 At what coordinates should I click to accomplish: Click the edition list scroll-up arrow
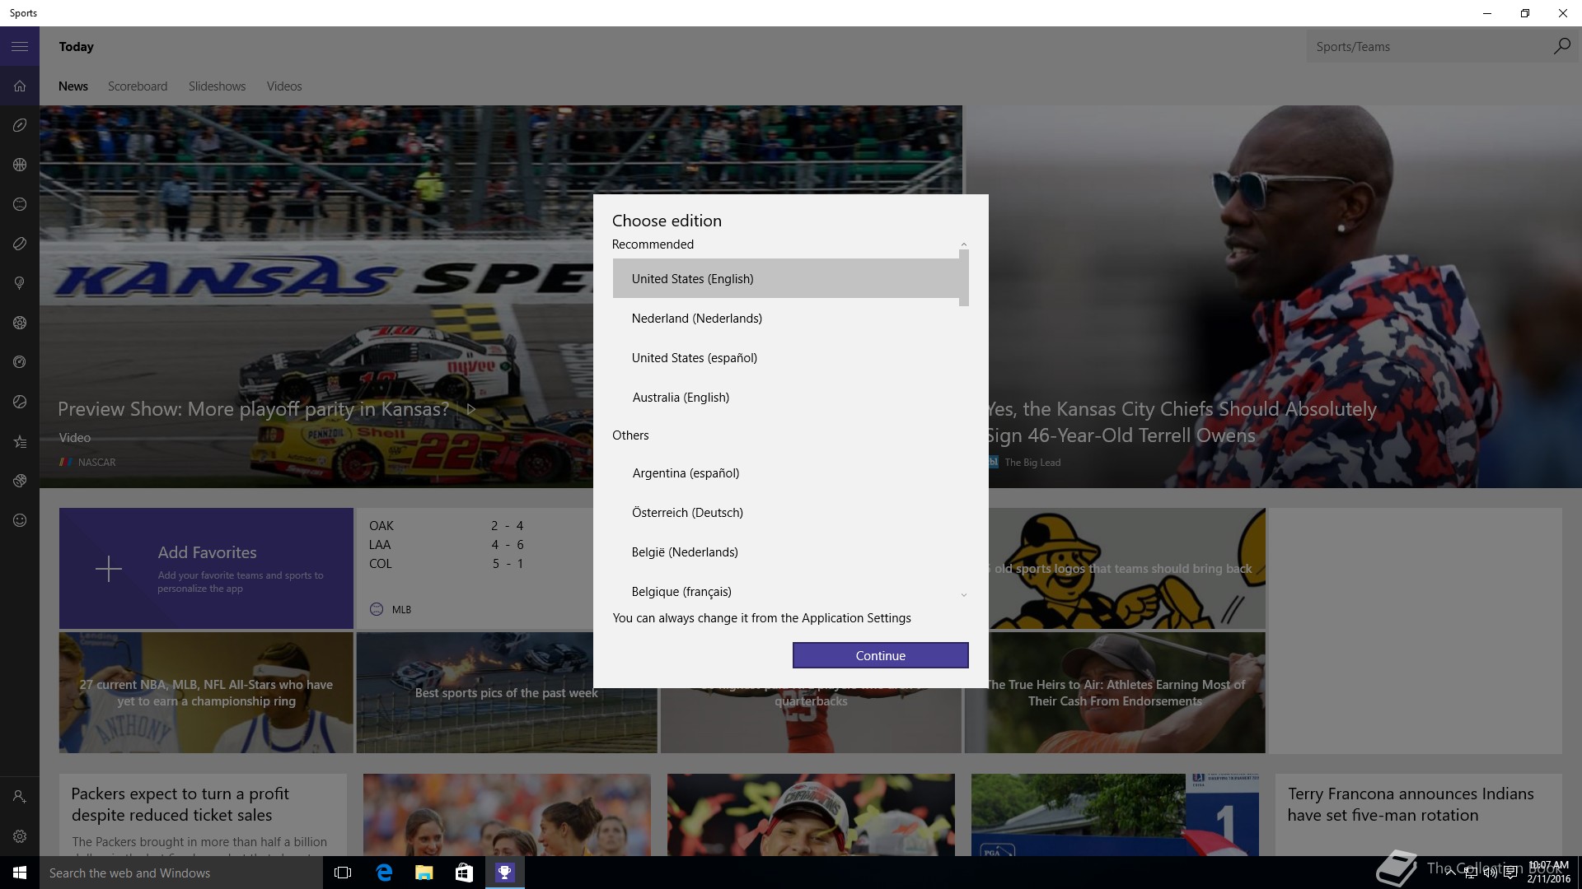click(964, 244)
